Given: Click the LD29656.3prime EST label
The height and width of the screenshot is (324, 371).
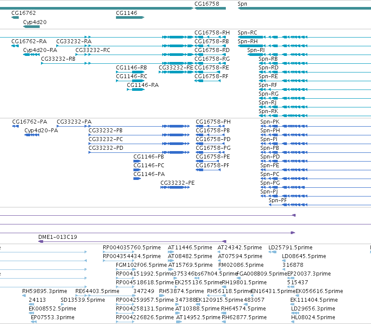Looking at the screenshot, I should [313, 309].
